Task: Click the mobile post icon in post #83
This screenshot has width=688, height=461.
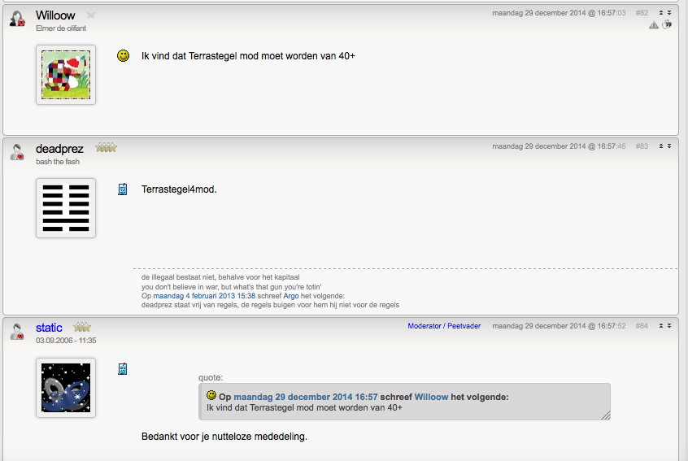Action: pos(123,189)
